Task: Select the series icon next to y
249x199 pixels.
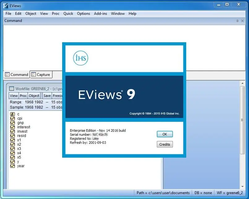Action: [12, 162]
